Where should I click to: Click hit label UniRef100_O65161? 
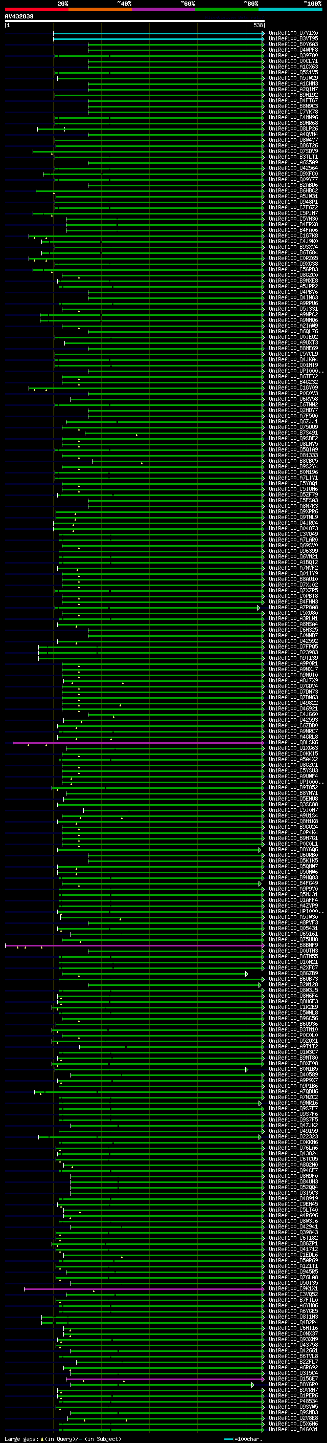pos(293,934)
